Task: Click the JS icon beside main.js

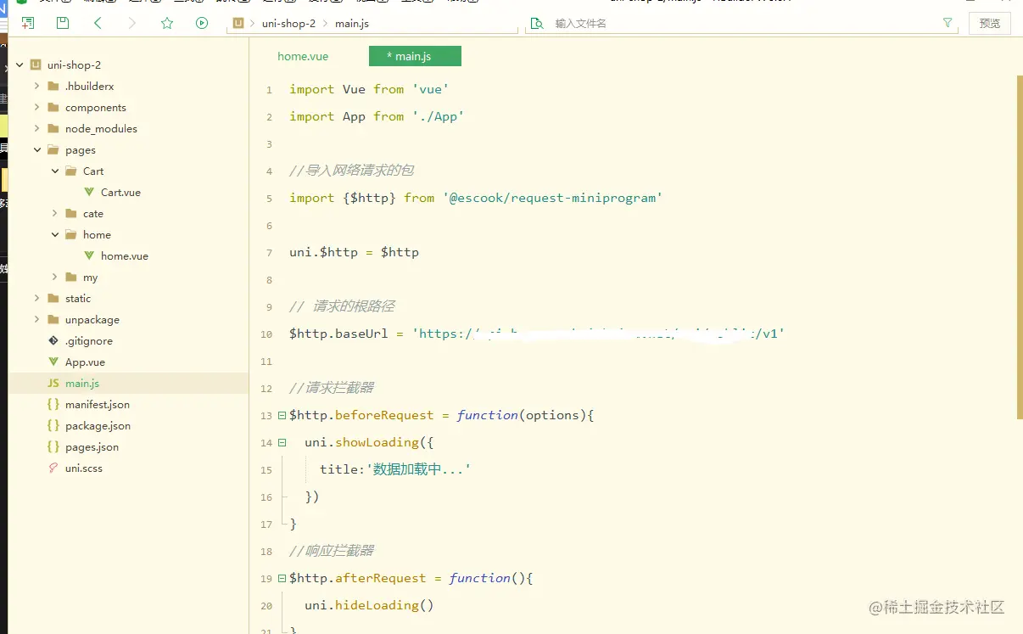Action: [x=53, y=384]
